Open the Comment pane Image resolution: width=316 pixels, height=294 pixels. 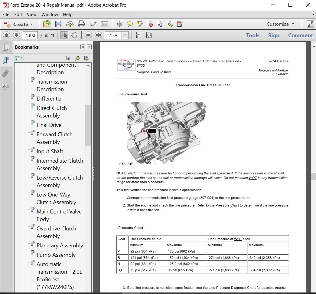point(300,35)
